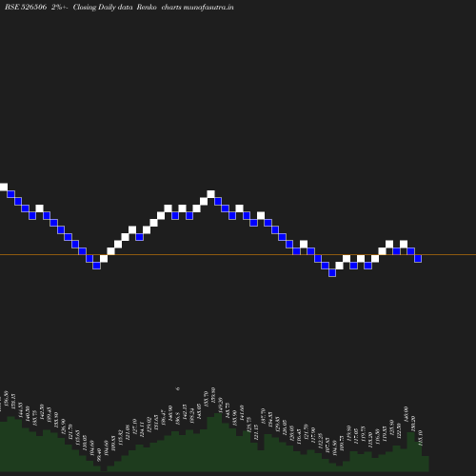Click the lowest blue Renko brick on the chart
Image resolution: width=476 pixels, height=476 pixels.
(x=332, y=272)
